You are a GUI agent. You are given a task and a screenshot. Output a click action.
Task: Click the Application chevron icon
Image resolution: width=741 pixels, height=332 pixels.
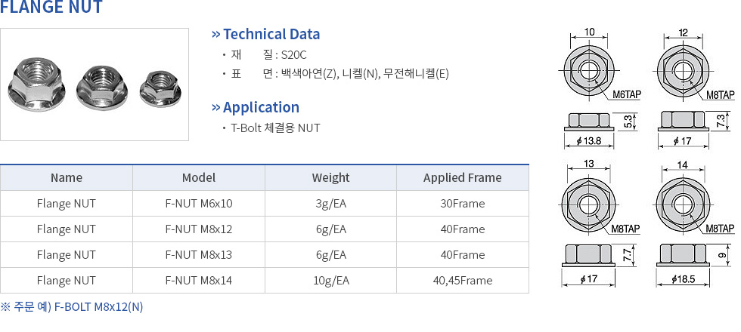[216, 107]
